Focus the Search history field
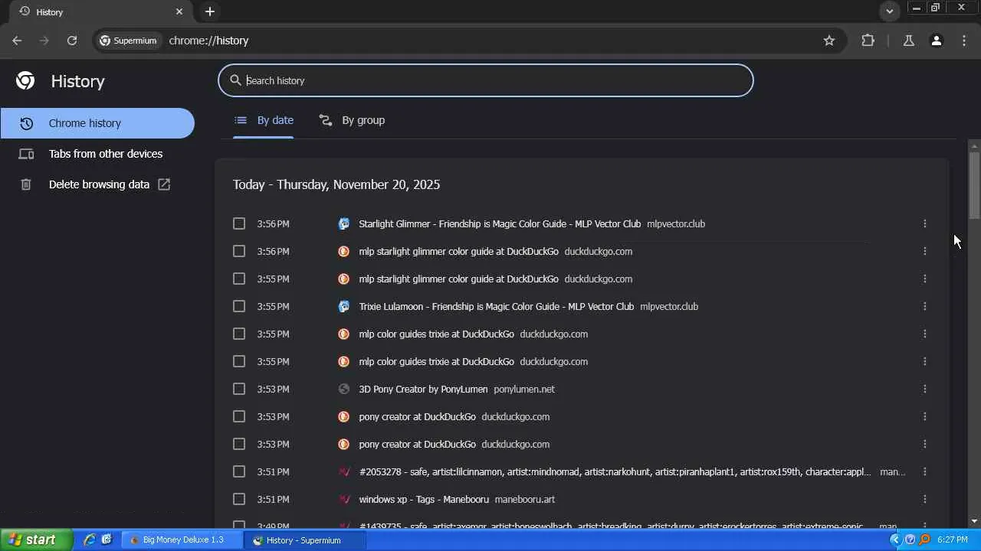Screen dimensions: 981x551 click(486, 80)
